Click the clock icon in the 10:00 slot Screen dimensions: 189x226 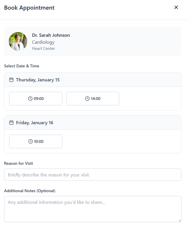pos(31,141)
